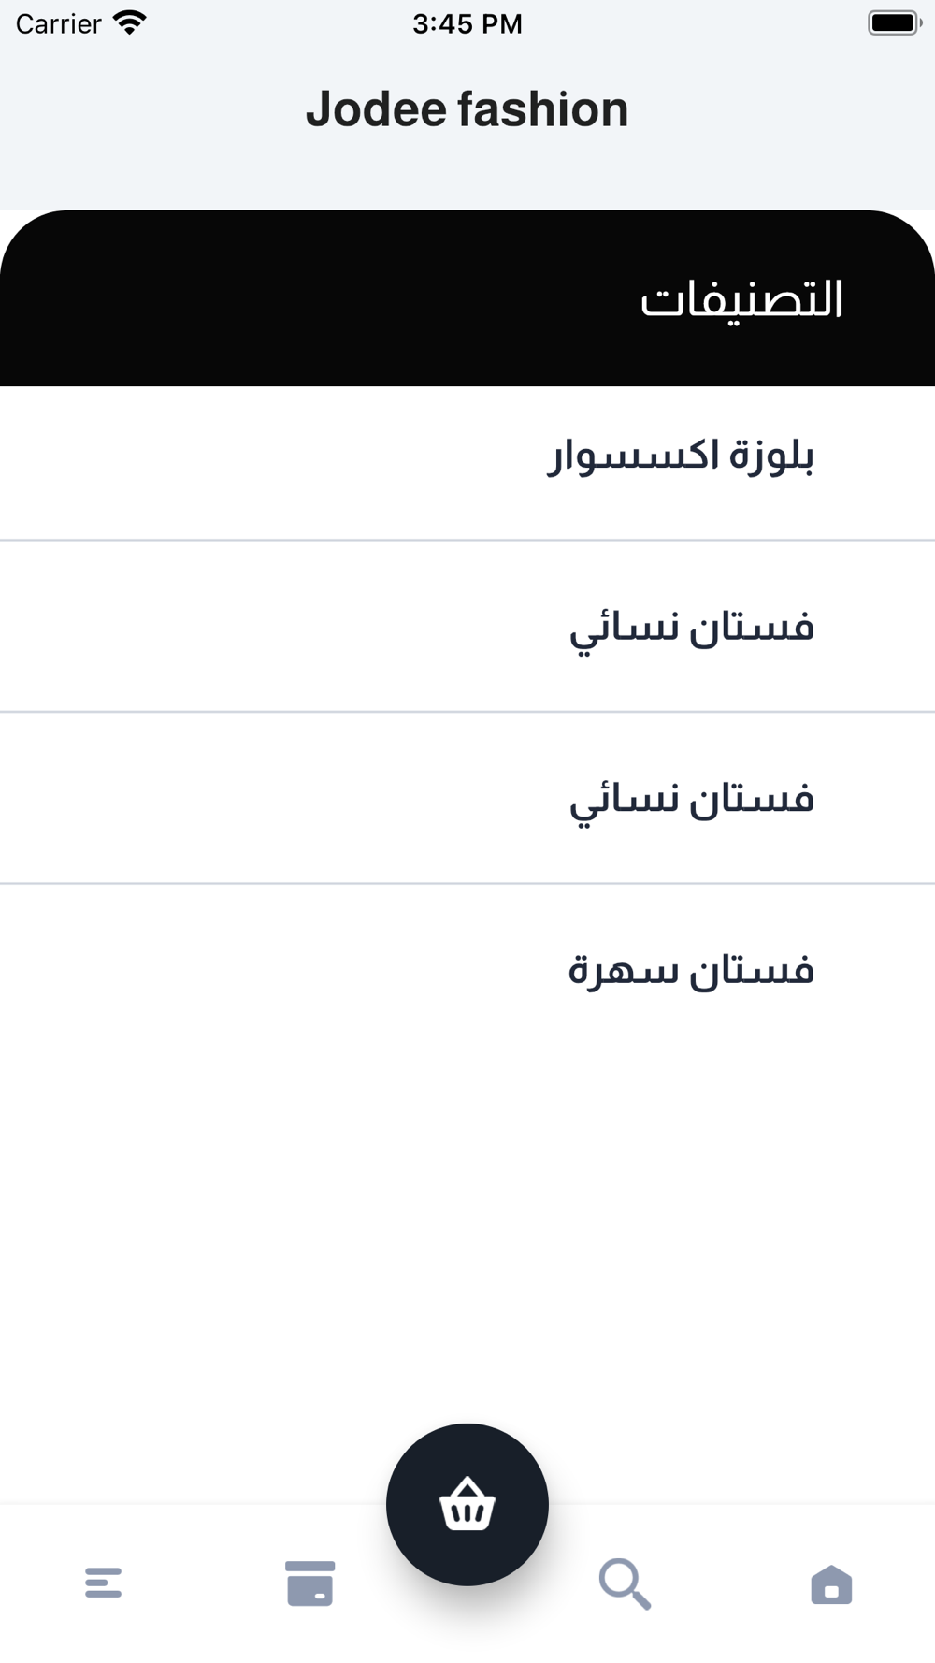The height and width of the screenshot is (1663, 935).
Task: Select the categories list lines icon
Action: 103,1583
